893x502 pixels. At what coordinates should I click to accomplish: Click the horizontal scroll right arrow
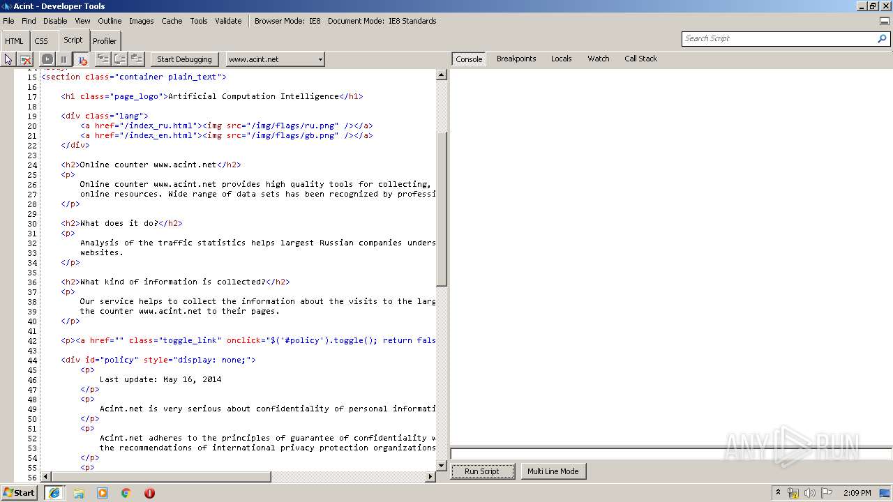(x=430, y=477)
